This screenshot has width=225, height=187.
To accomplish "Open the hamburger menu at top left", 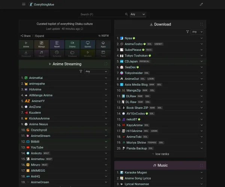I will (x=24, y=4).
